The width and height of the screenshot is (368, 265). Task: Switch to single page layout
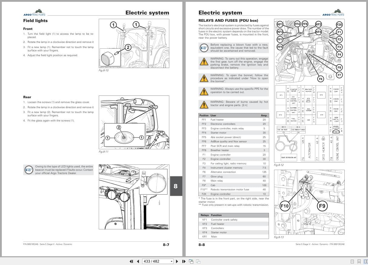(x=352, y=261)
